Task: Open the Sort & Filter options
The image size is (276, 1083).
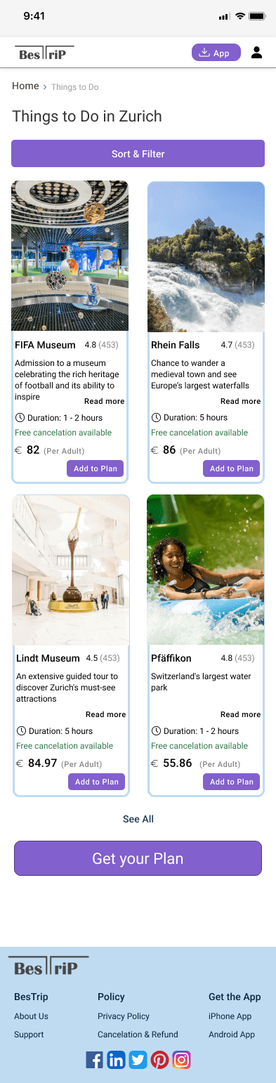Action: [138, 153]
